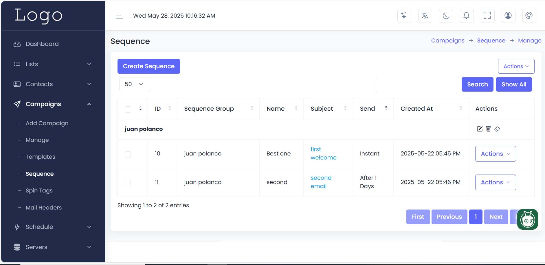Screen dimensions: 545x265
Task: Toggle the sidebar hamburger menu
Action: 119,16
